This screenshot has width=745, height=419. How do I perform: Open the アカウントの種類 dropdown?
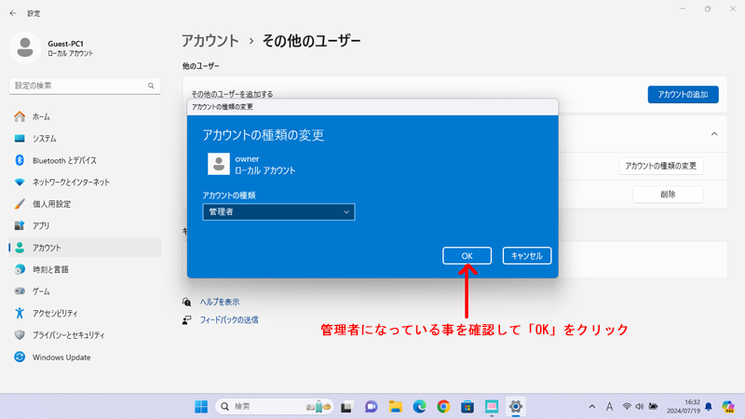[x=278, y=212]
